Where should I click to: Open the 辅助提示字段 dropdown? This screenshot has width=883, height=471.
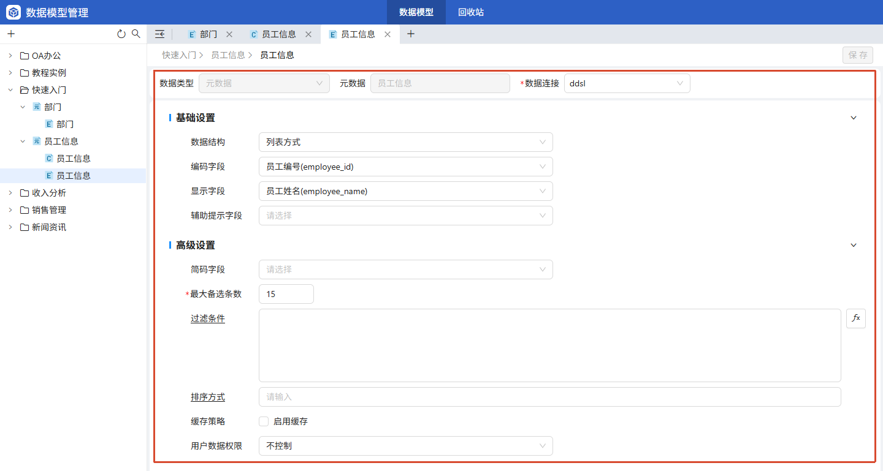point(405,216)
